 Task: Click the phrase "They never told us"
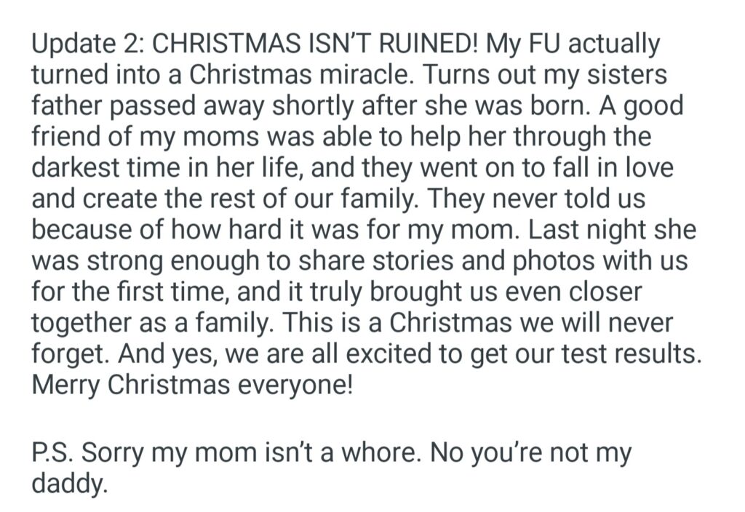point(566,200)
